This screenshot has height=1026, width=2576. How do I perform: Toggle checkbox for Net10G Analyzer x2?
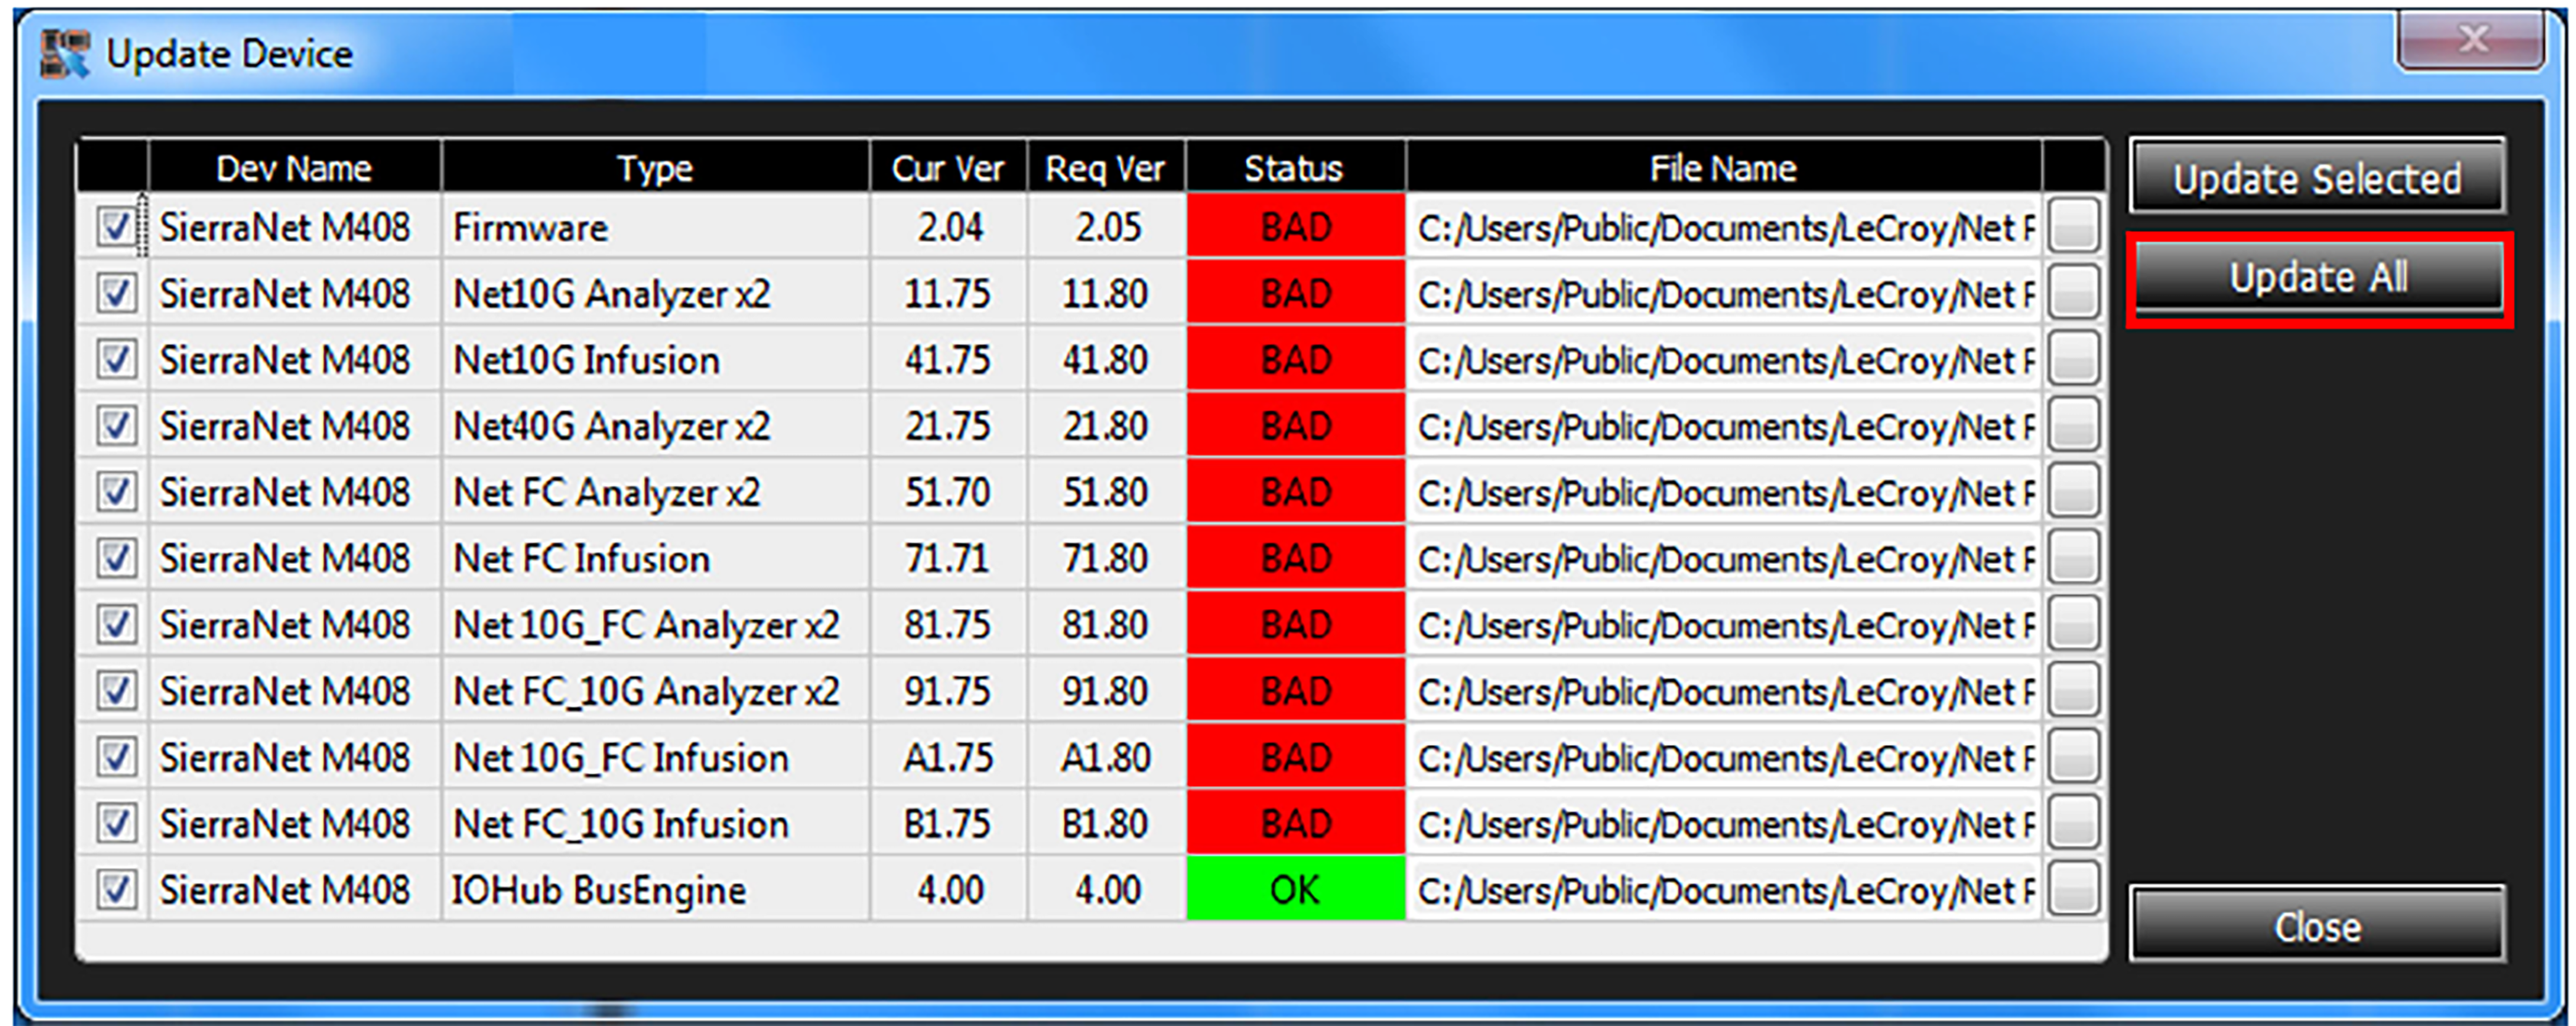click(x=116, y=293)
